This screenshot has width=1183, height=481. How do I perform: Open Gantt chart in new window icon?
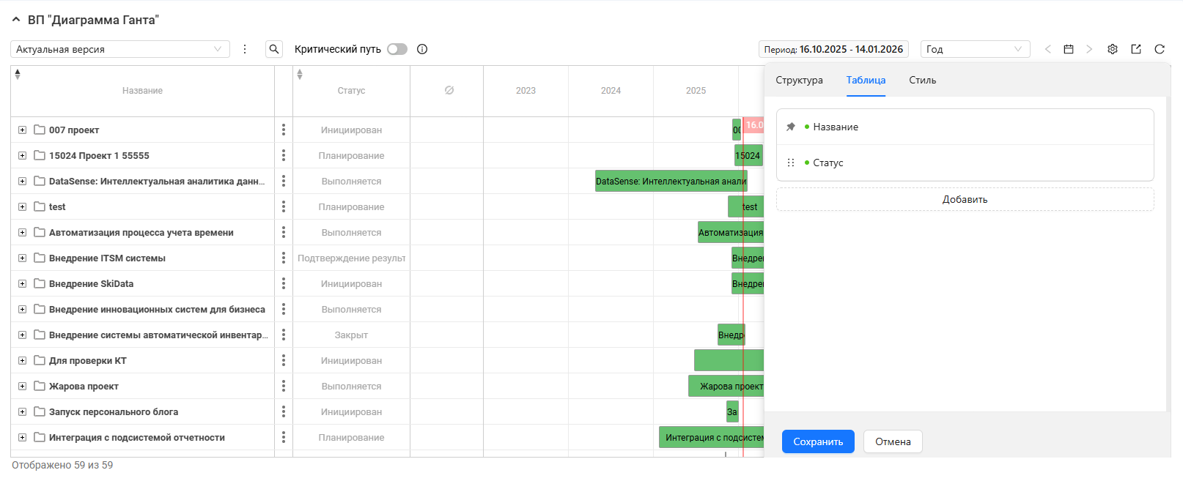(1136, 49)
